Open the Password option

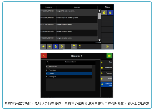click(106, 73)
